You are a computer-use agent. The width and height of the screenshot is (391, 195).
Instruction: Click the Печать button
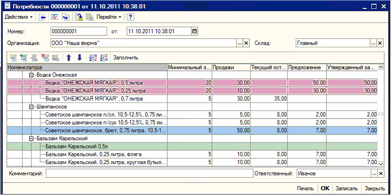305,188
